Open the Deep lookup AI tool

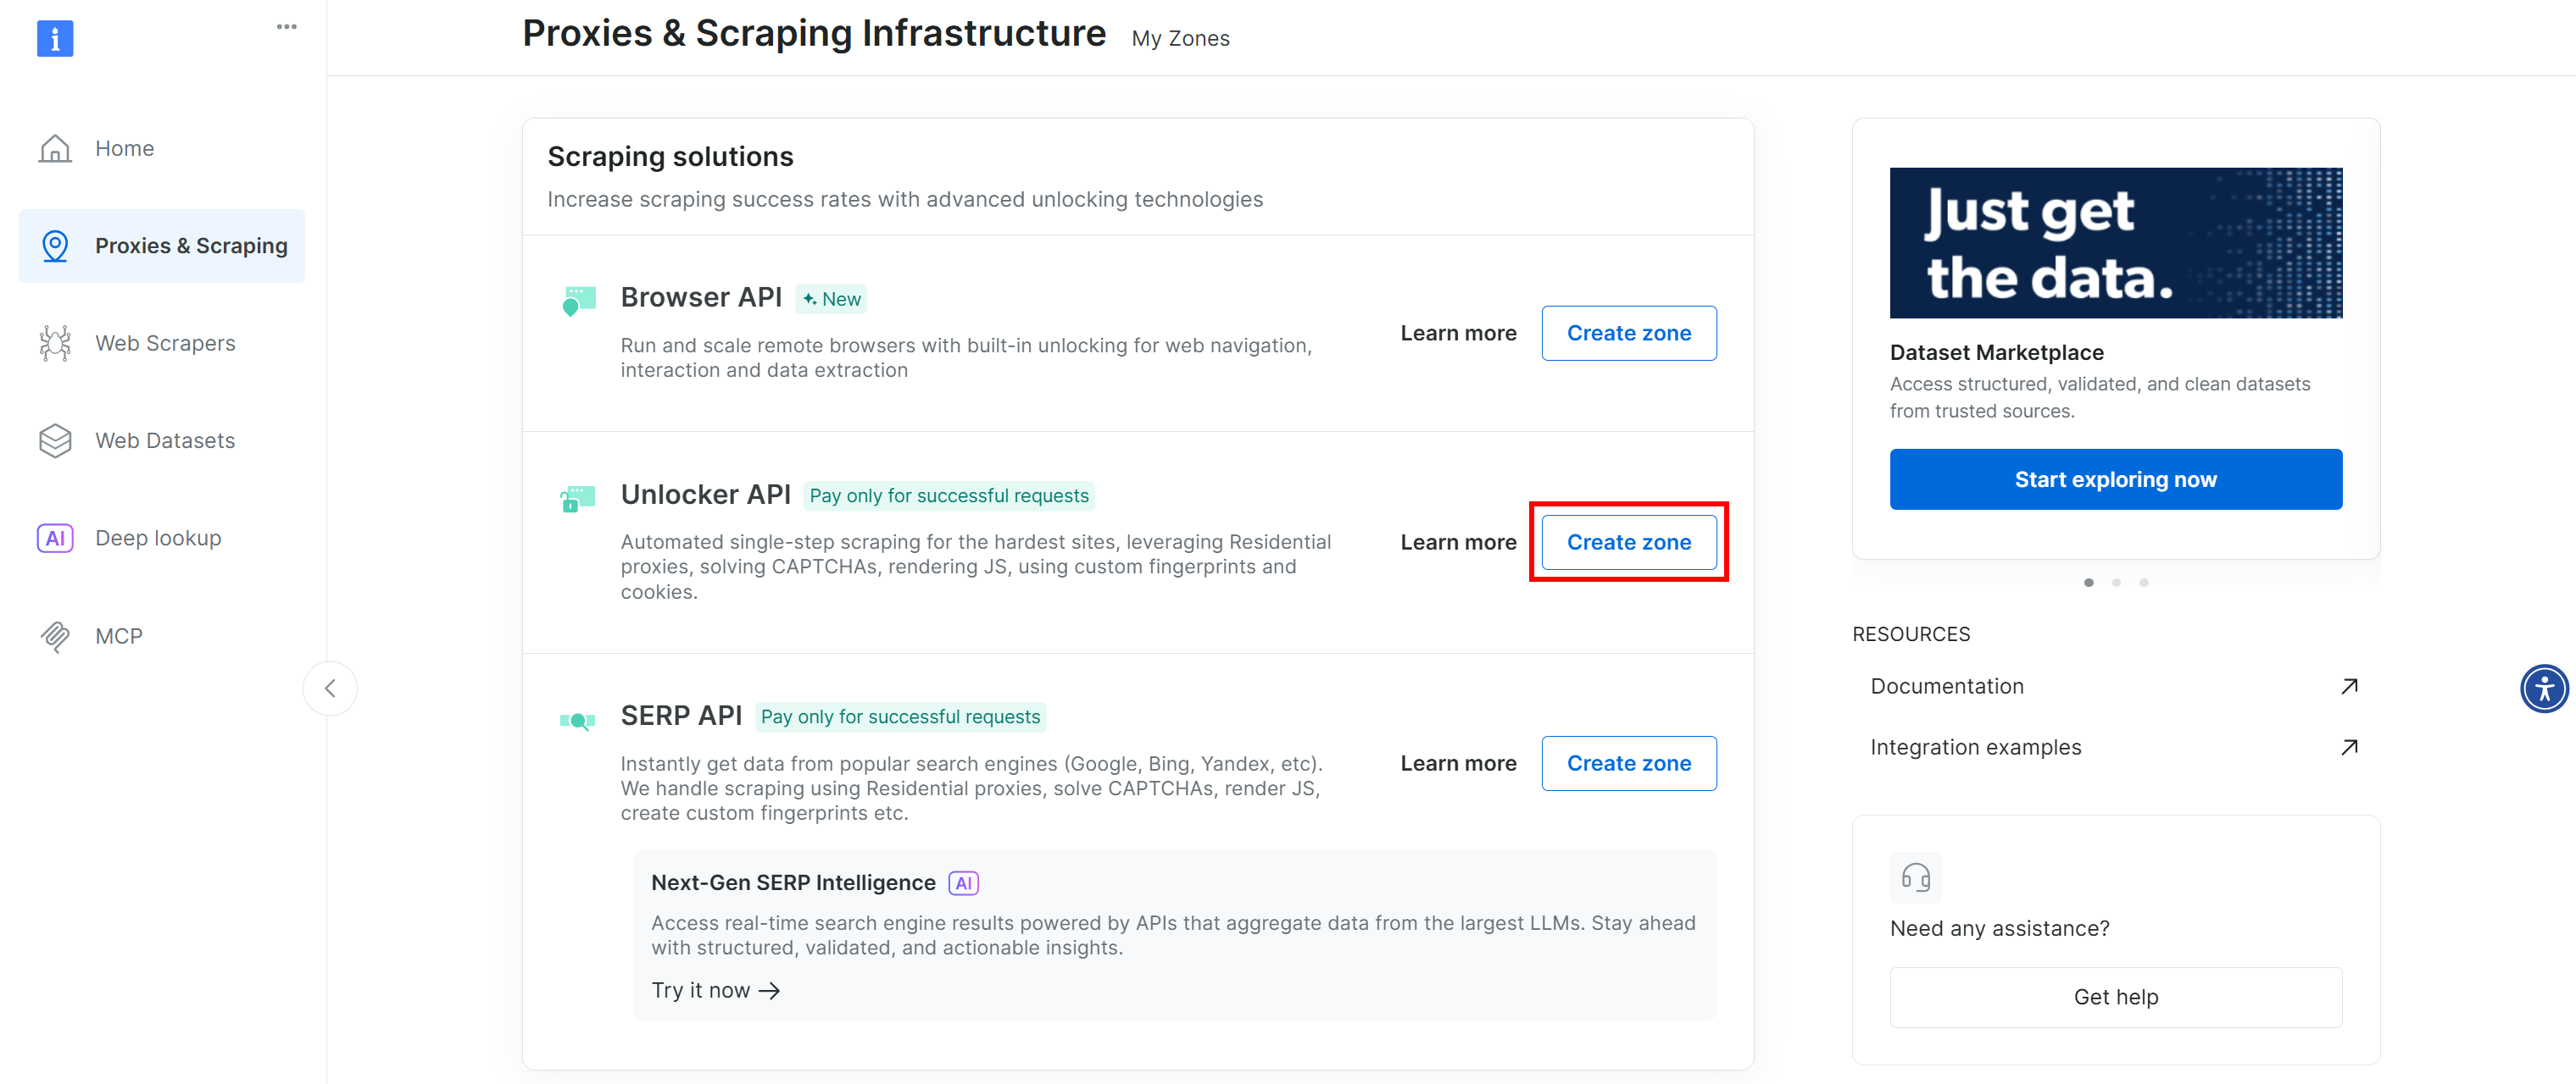tap(157, 538)
